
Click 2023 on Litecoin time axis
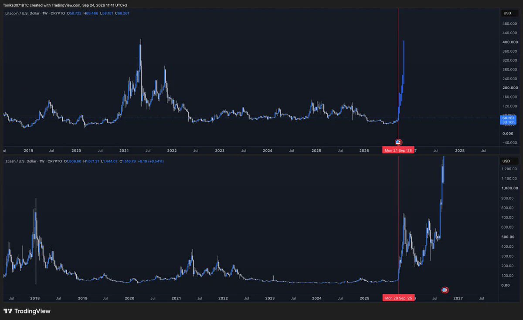[x=220, y=150]
